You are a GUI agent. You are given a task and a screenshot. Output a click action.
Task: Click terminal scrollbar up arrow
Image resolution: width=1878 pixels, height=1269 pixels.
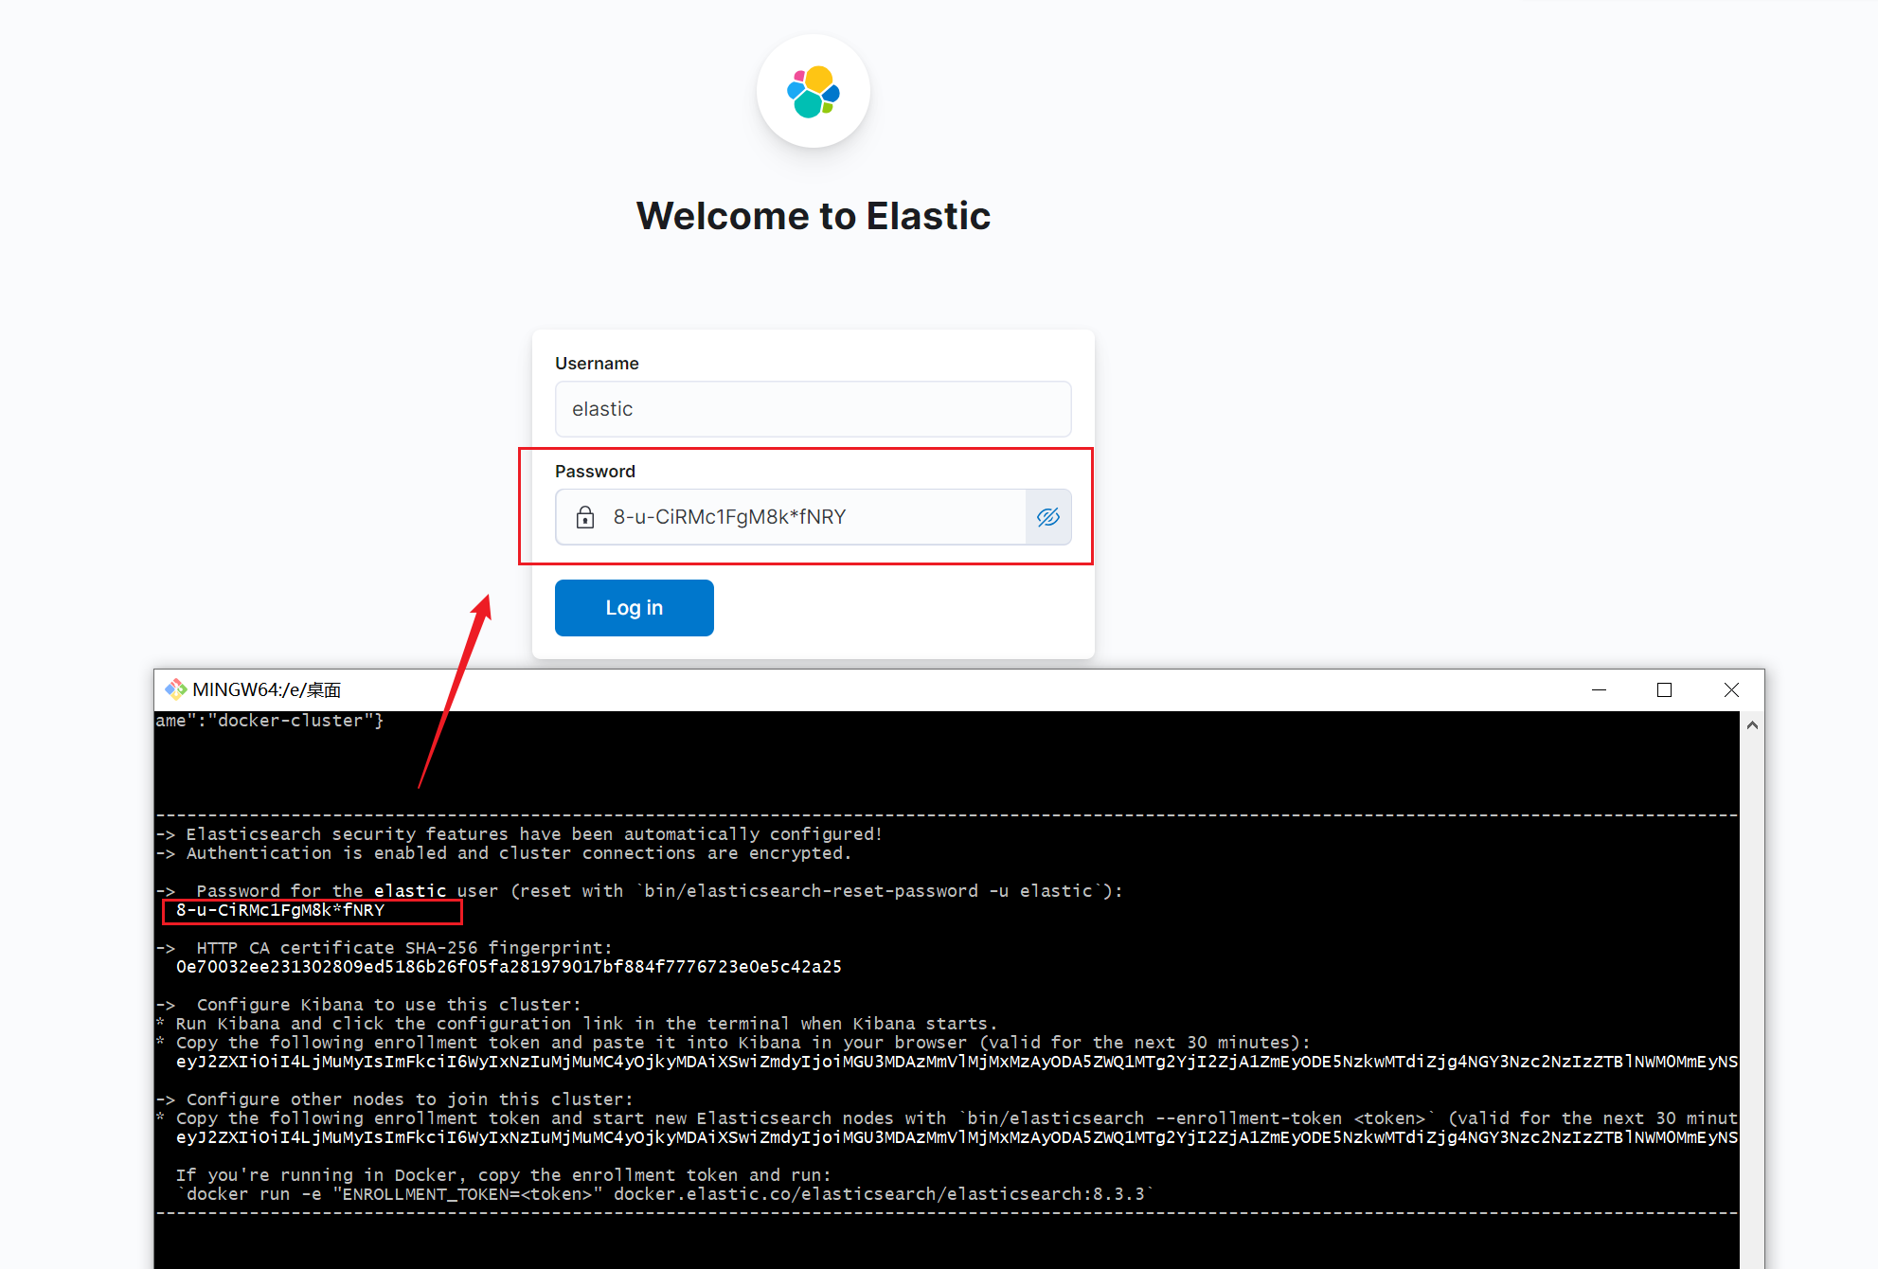[1752, 725]
